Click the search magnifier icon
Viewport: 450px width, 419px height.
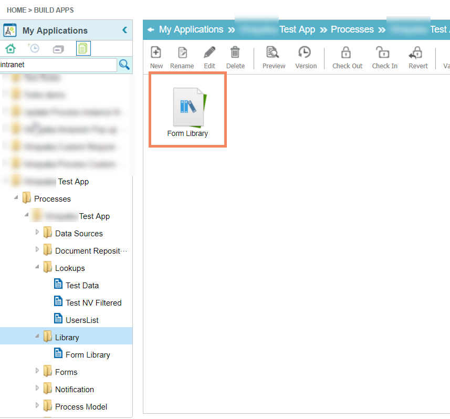click(124, 65)
